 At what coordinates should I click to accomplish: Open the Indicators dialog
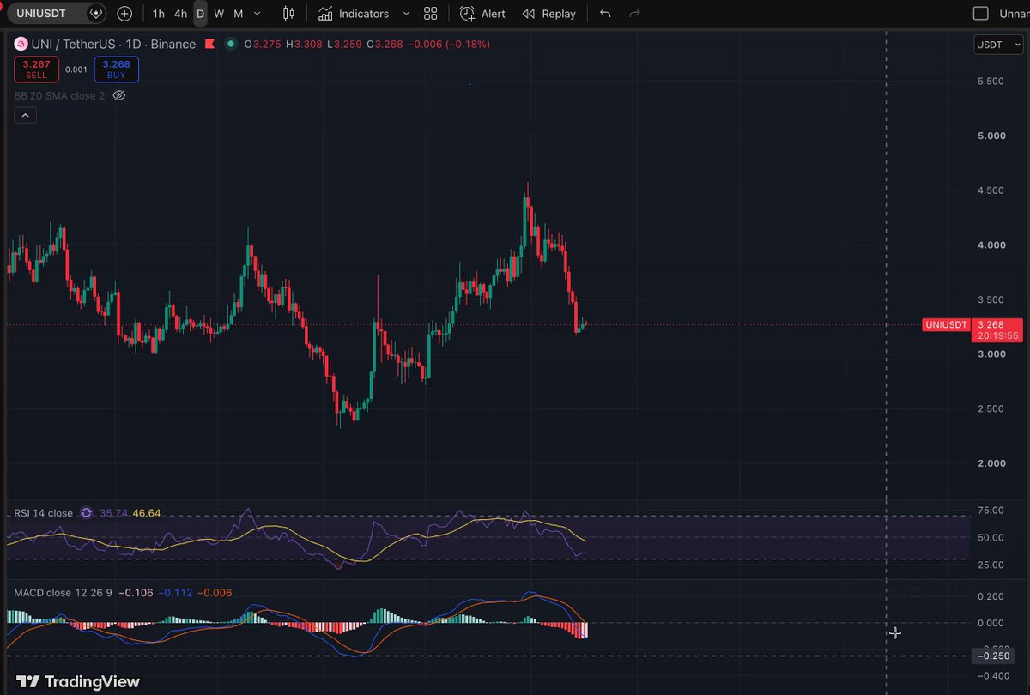[x=353, y=14]
